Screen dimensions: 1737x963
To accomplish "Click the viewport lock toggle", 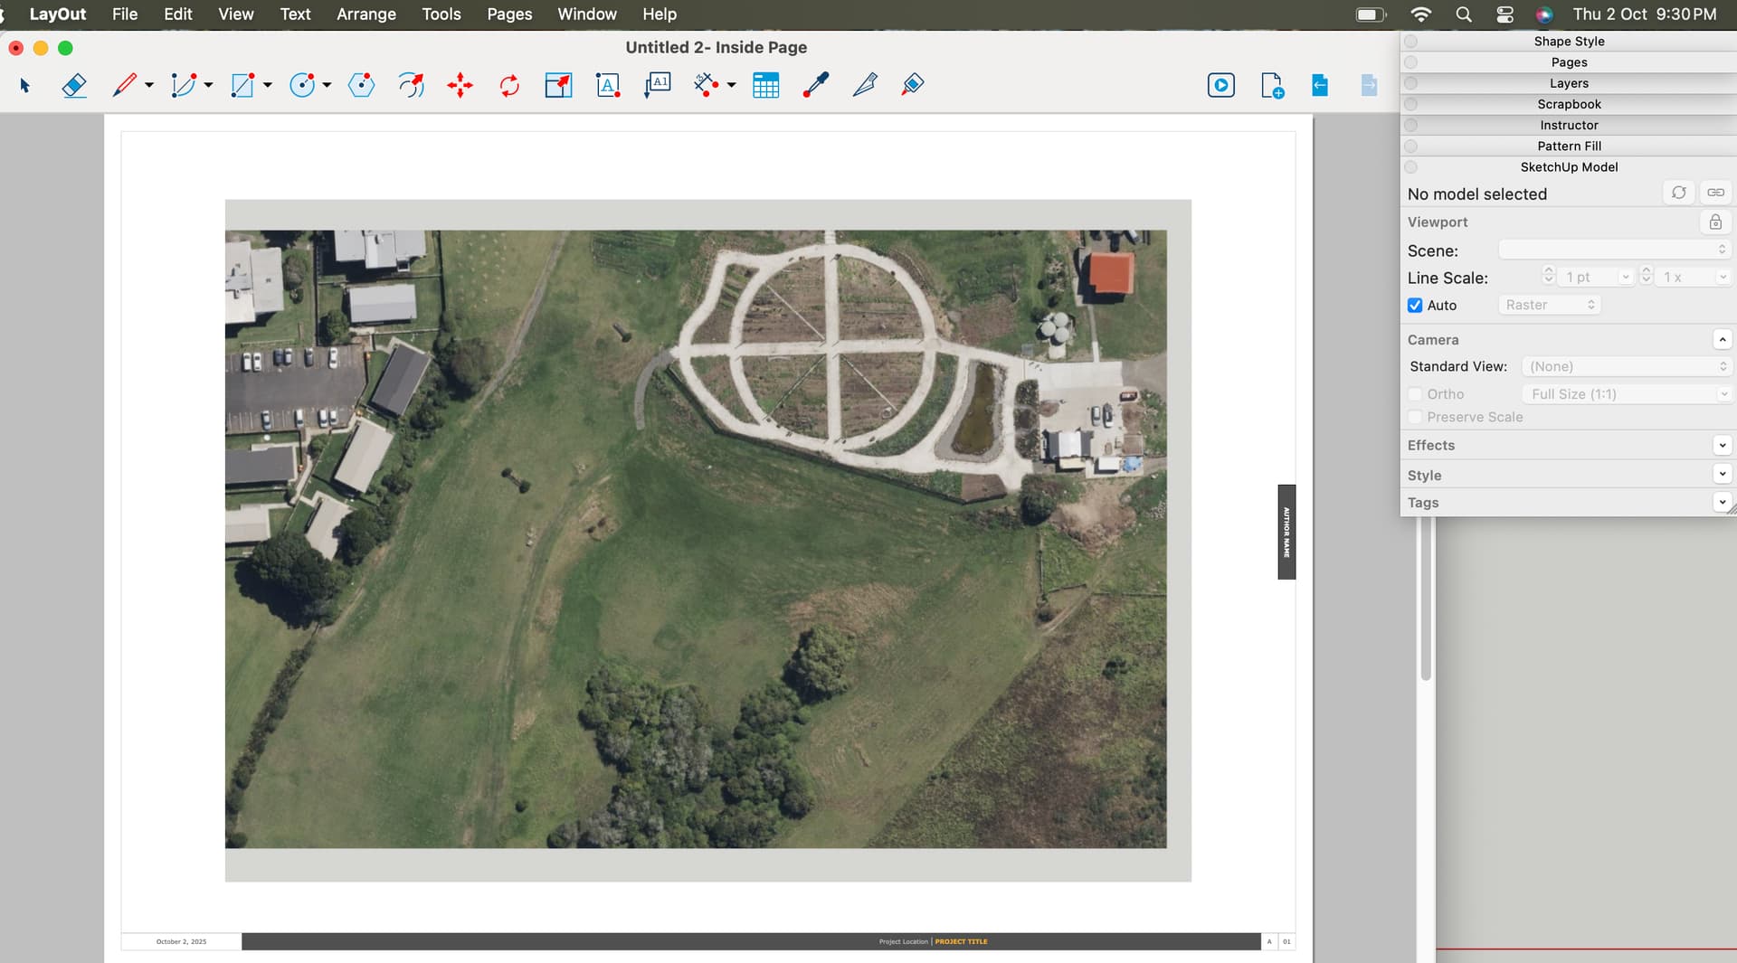I will click(1716, 222).
